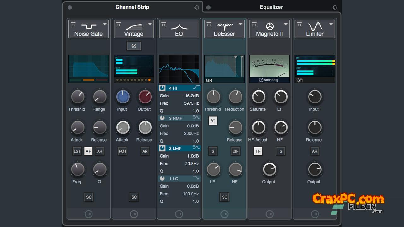
Task: Click the Magneto II tape reel icon
Action: point(270,26)
